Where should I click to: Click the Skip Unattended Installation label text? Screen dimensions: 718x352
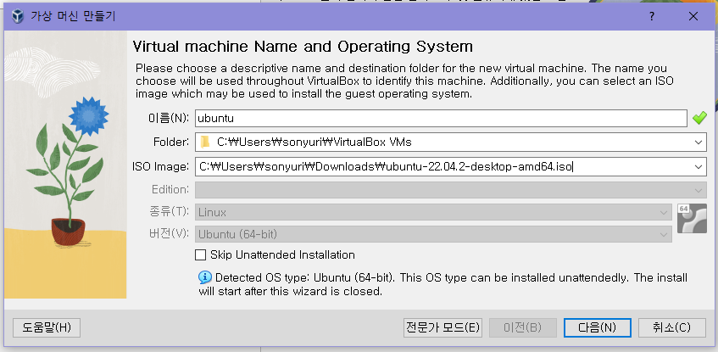[x=282, y=254]
